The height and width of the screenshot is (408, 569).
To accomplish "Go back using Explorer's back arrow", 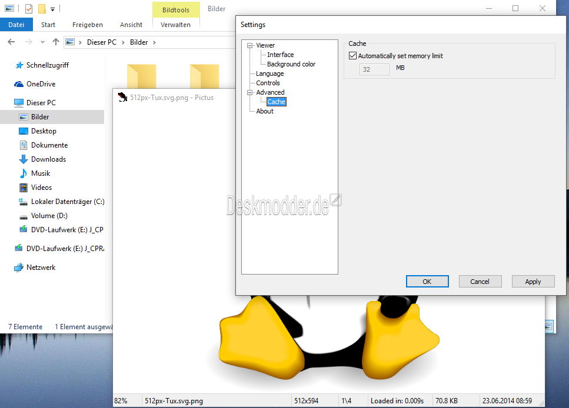I will [x=11, y=42].
